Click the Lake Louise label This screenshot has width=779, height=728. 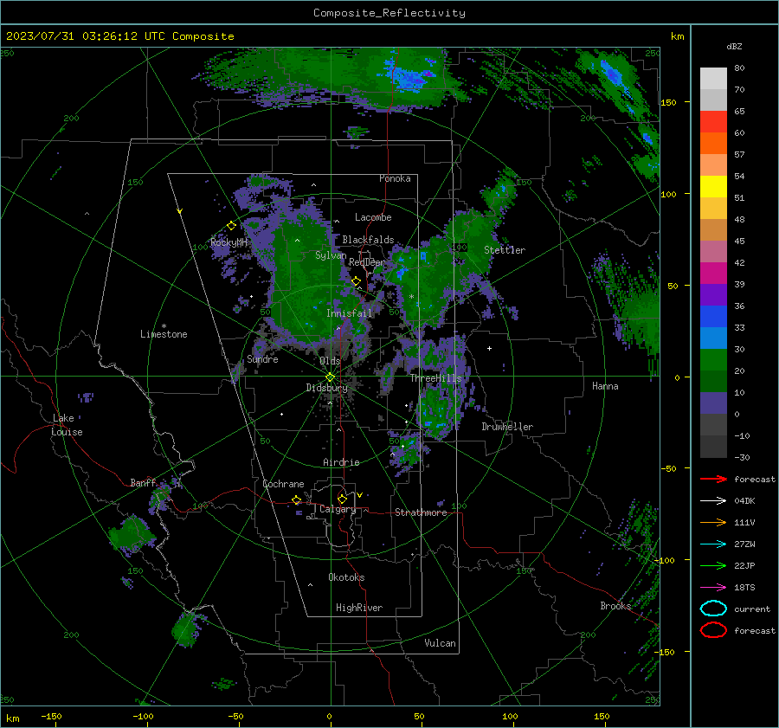[x=67, y=425]
